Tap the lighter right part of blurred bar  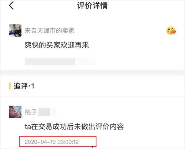(x=85, y=61)
